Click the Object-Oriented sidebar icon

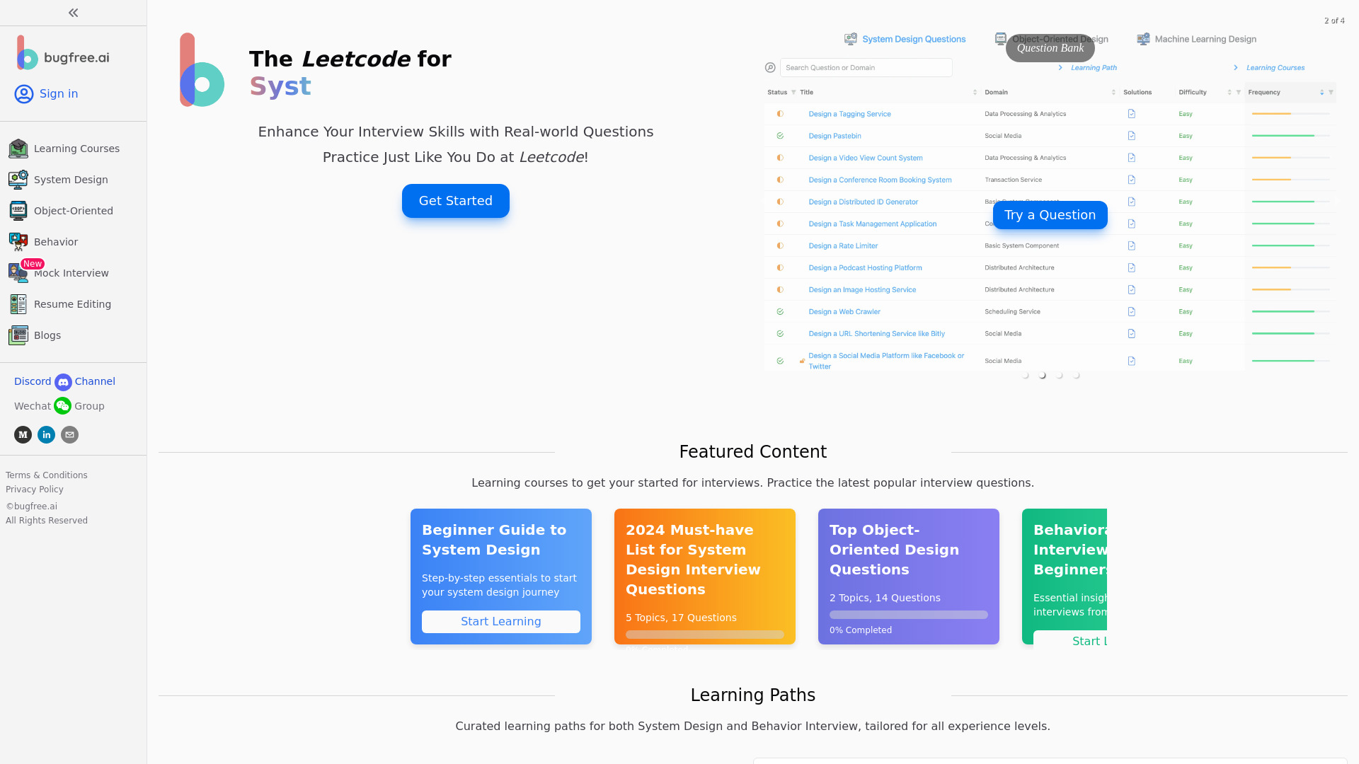18,211
